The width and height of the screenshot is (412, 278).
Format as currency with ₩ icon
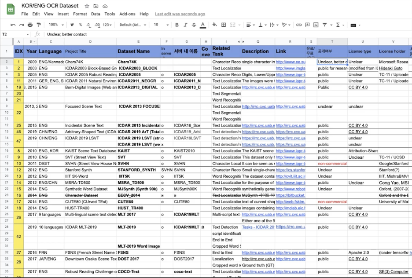pos(72,25)
